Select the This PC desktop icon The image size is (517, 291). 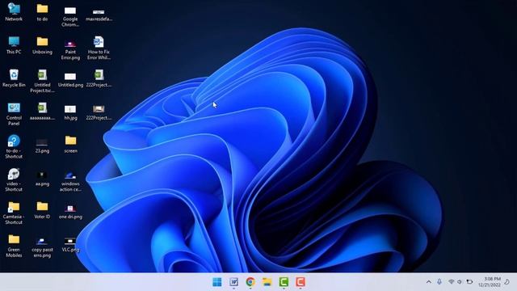pyautogui.click(x=14, y=45)
